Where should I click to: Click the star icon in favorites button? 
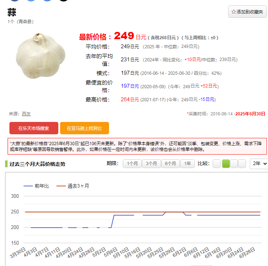pyautogui.click(x=234, y=12)
